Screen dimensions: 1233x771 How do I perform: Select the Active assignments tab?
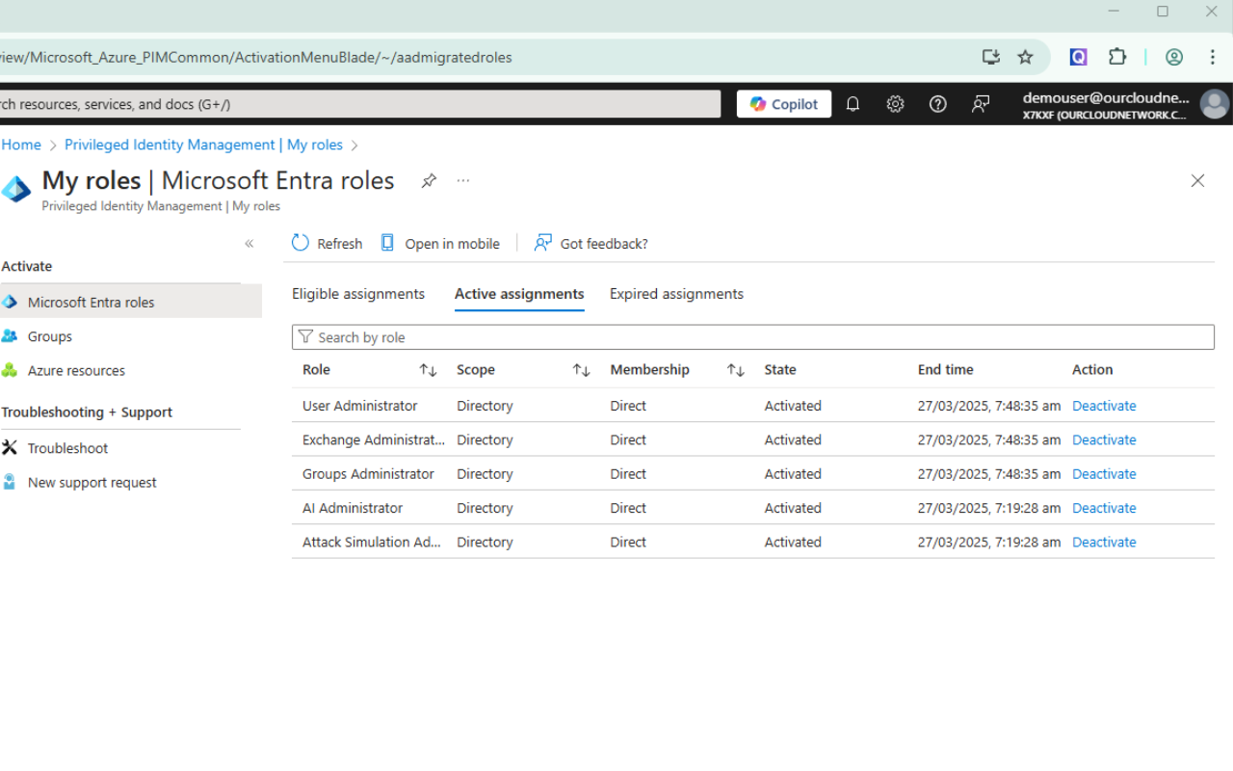[519, 294]
